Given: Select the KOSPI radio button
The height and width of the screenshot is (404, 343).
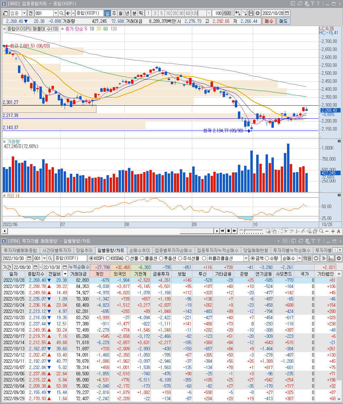Looking at the screenshot, I should [91, 258].
